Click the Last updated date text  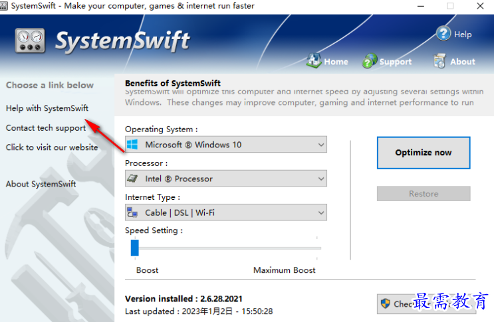(199, 311)
